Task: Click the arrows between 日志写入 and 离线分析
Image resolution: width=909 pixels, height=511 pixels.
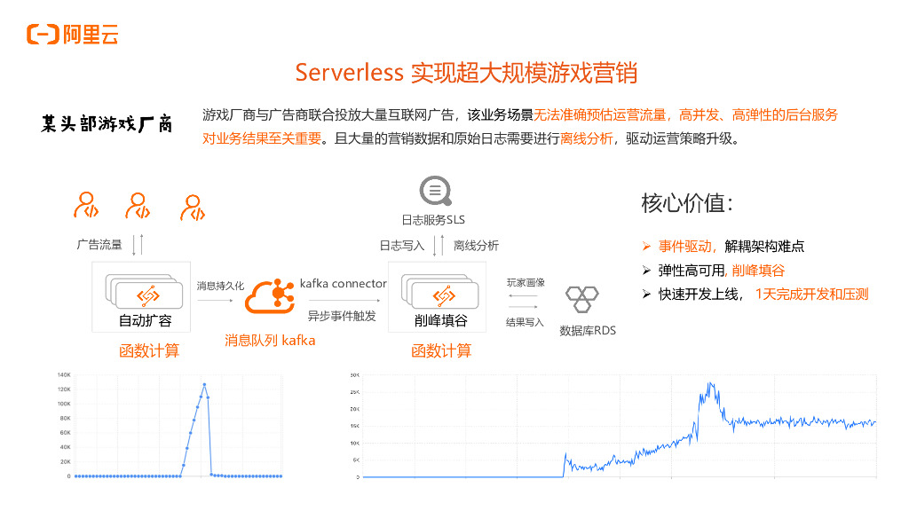Action: pyautogui.click(x=439, y=245)
